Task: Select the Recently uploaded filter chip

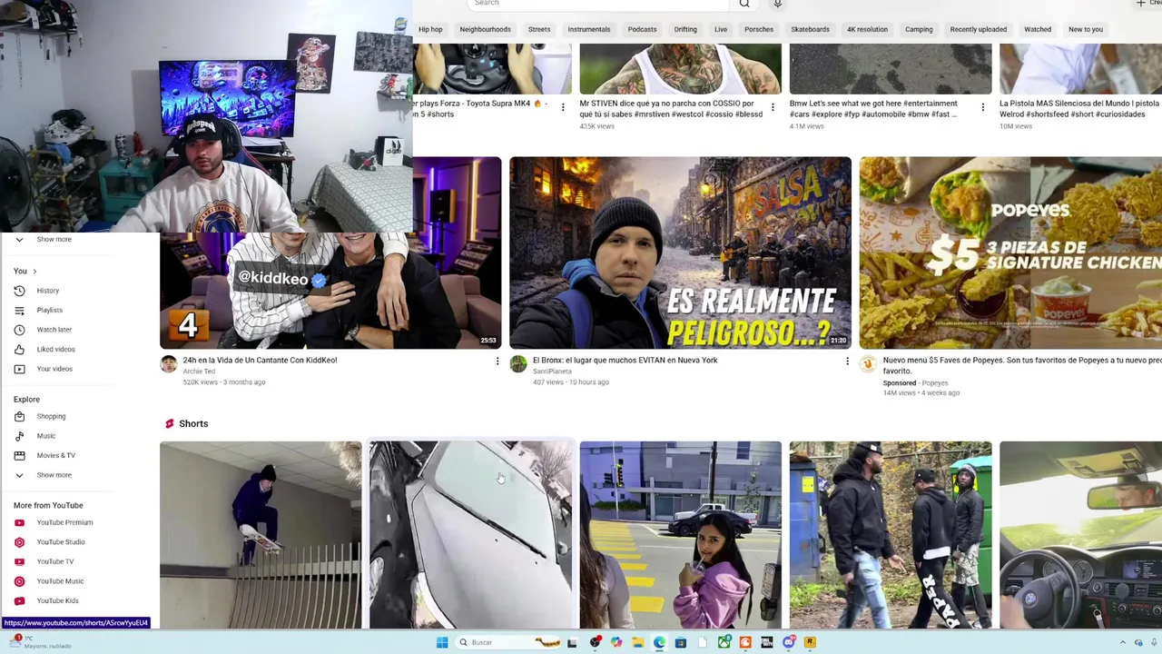Action: (x=978, y=29)
